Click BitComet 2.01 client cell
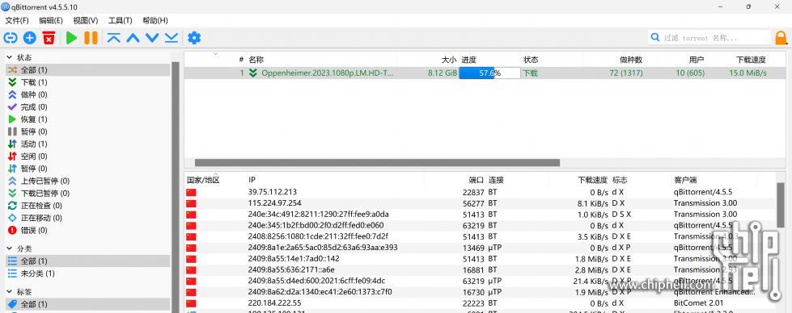Image resolution: width=792 pixels, height=313 pixels. [698, 303]
